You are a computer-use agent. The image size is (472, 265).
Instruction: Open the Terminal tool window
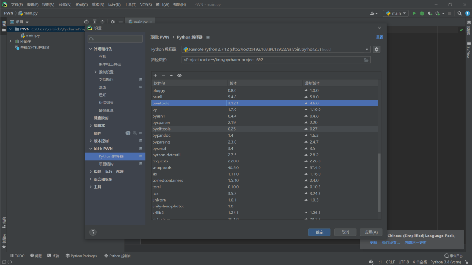click(53, 256)
